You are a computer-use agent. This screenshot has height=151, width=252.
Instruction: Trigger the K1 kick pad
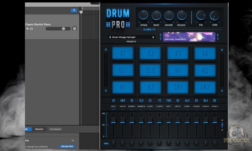pos(123,87)
